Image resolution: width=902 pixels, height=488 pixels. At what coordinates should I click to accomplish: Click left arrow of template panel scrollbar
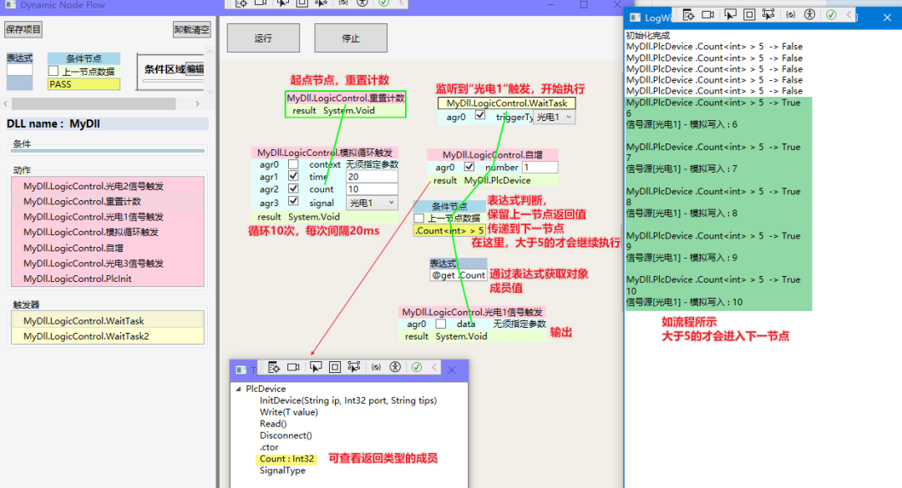pyautogui.click(x=6, y=103)
